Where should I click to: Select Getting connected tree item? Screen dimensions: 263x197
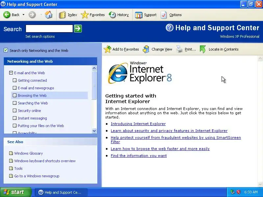click(32, 80)
